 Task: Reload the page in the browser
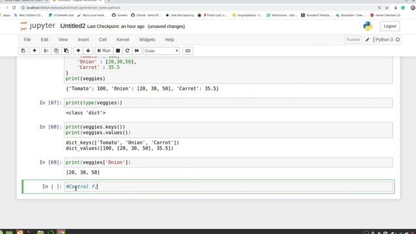pyautogui.click(x=14, y=8)
